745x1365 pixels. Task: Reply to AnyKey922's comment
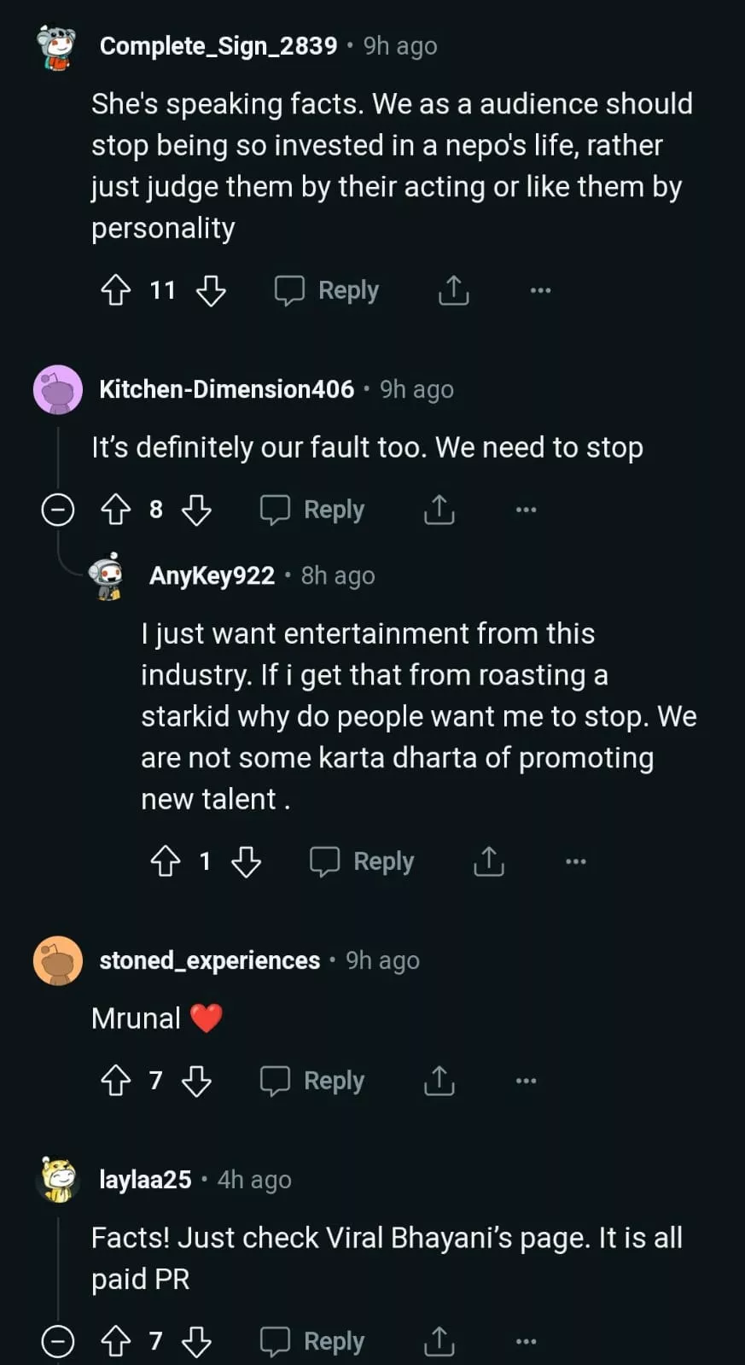tap(363, 861)
